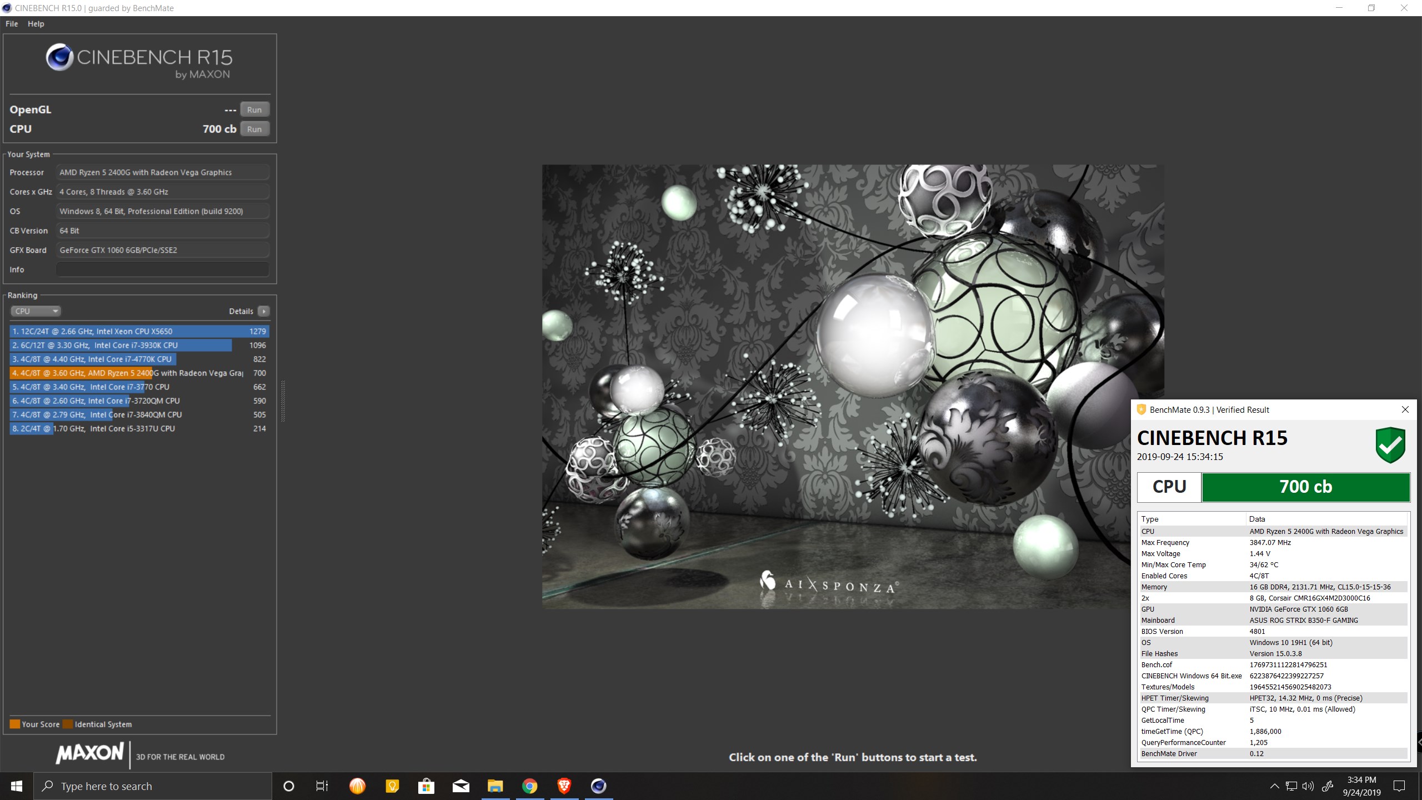The image size is (1422, 800).
Task: Open the Mail app from taskbar
Action: pos(460,786)
